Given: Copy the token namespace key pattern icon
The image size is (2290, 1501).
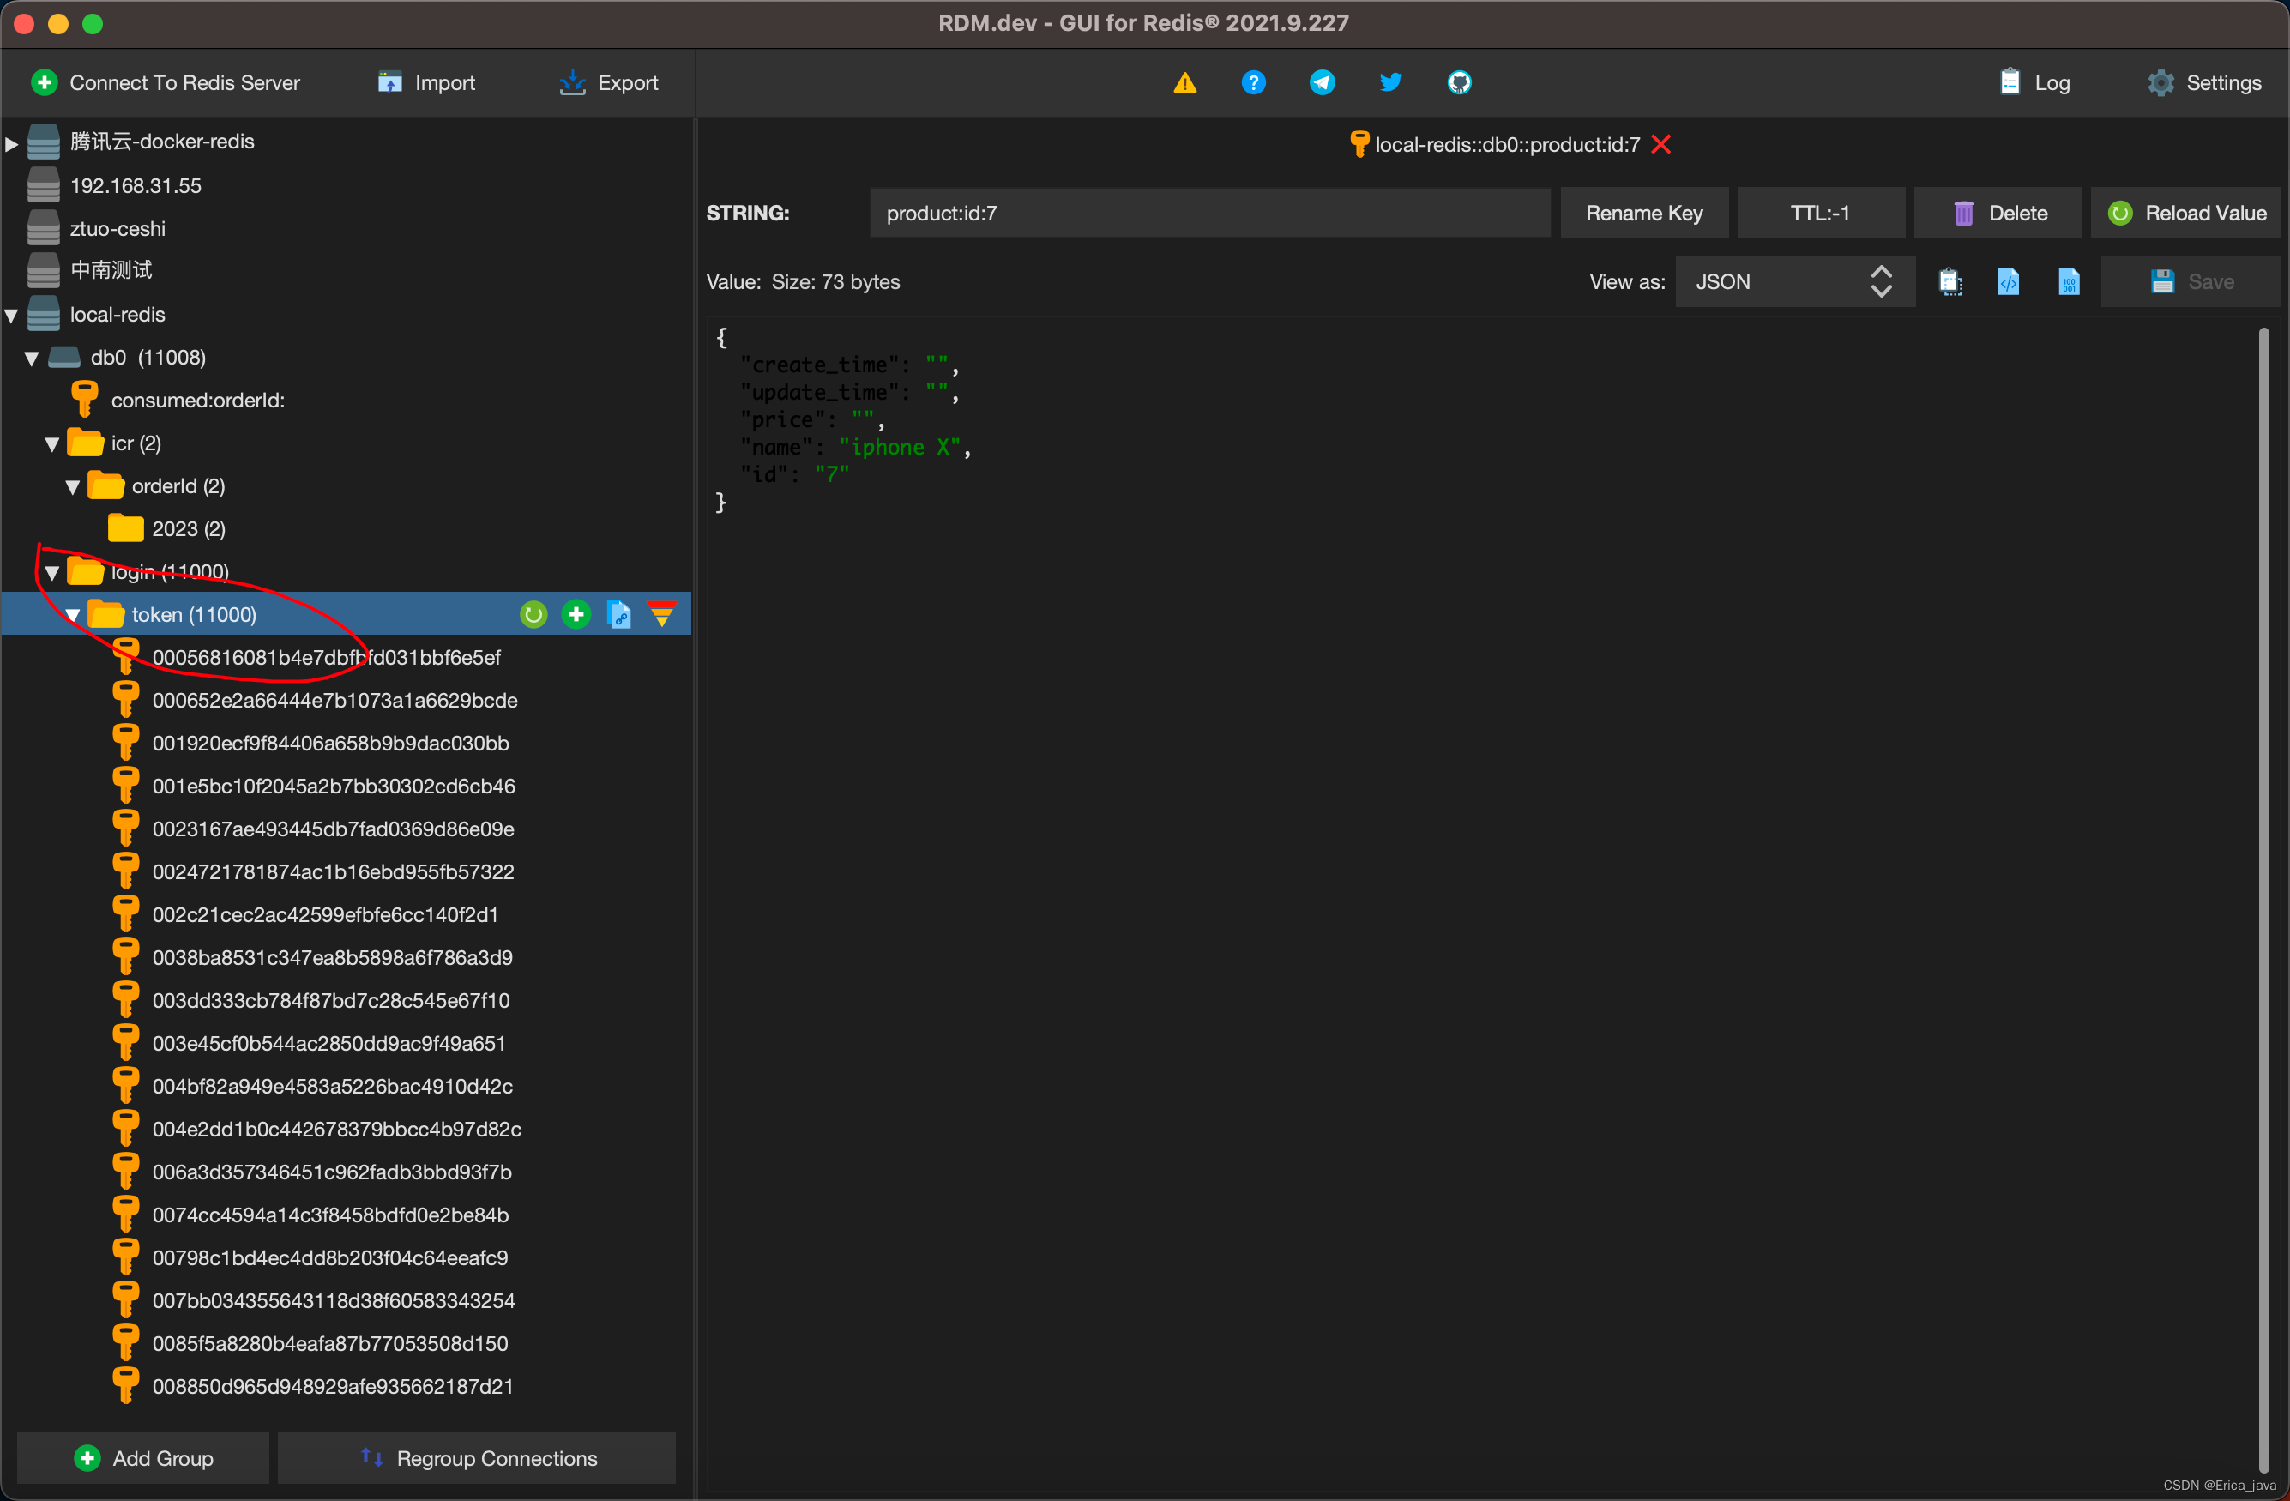Looking at the screenshot, I should [619, 614].
